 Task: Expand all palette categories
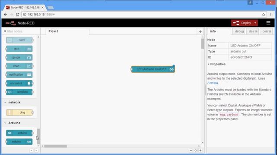(36, 150)
